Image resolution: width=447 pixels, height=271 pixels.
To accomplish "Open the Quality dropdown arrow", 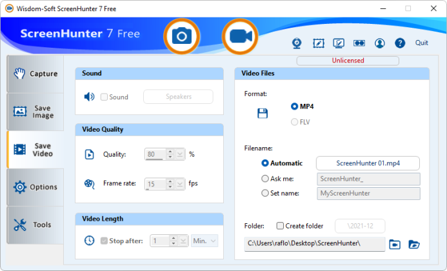I will [179, 154].
